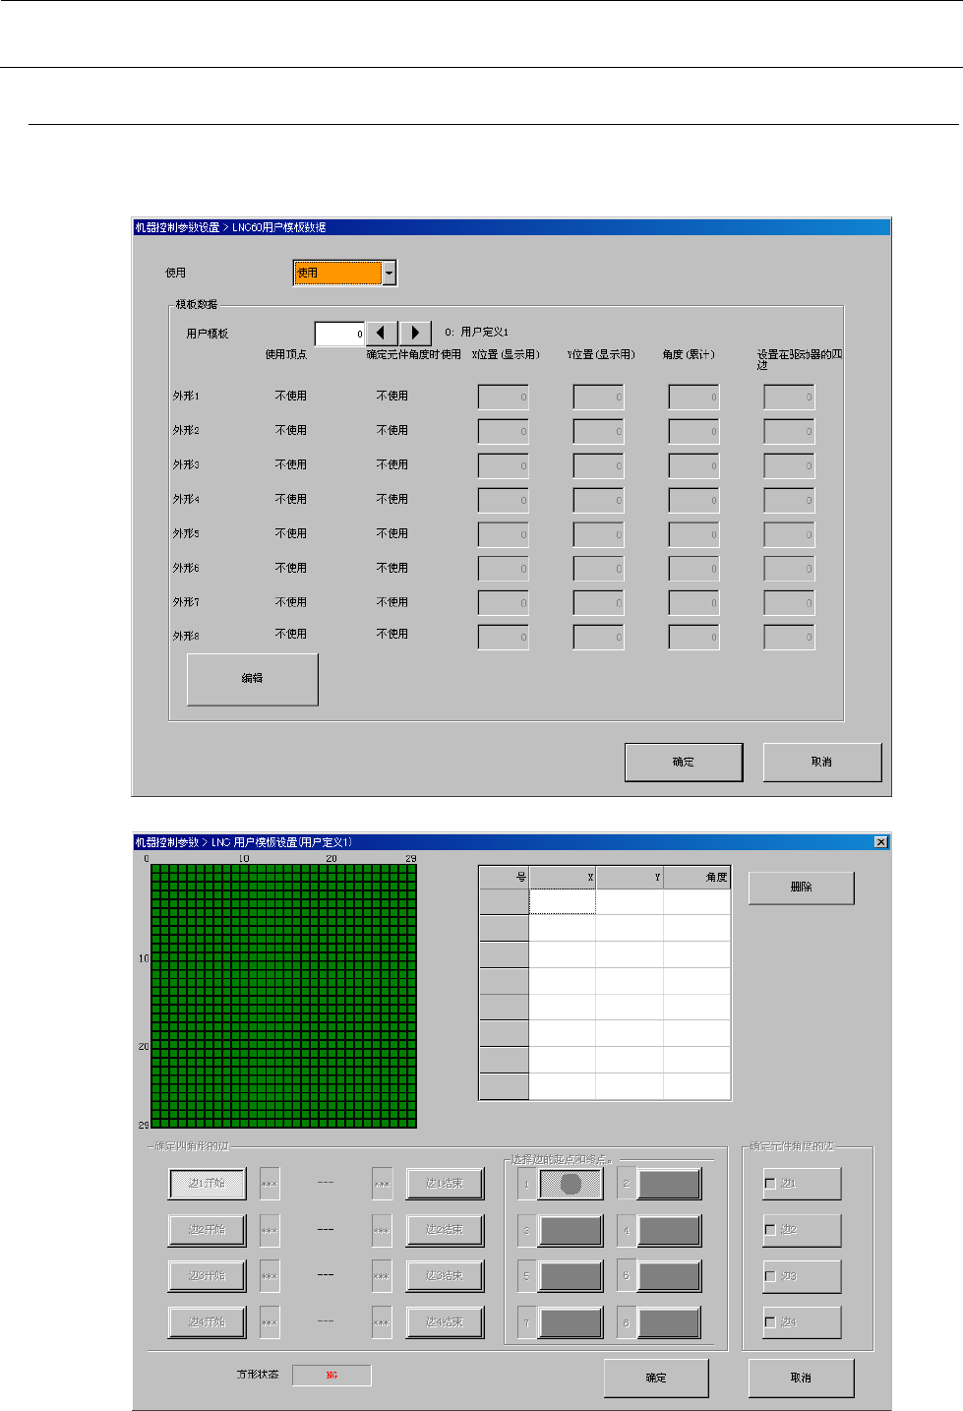Click the previous user template left arrow
Image resolution: width=963 pixels, height=1411 pixels.
click(382, 334)
